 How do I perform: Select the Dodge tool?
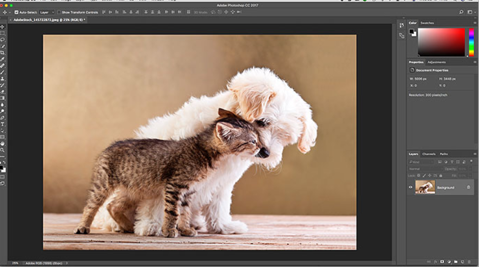coord(3,111)
